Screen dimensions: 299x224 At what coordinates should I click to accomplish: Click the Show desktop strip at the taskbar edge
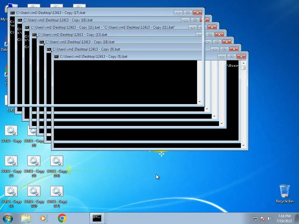[x=297, y=218]
